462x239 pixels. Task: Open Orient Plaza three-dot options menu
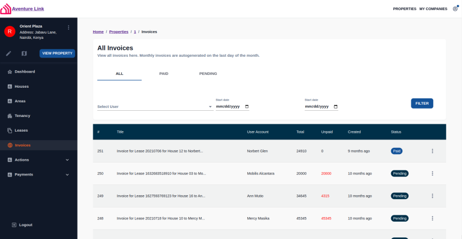pos(69,28)
